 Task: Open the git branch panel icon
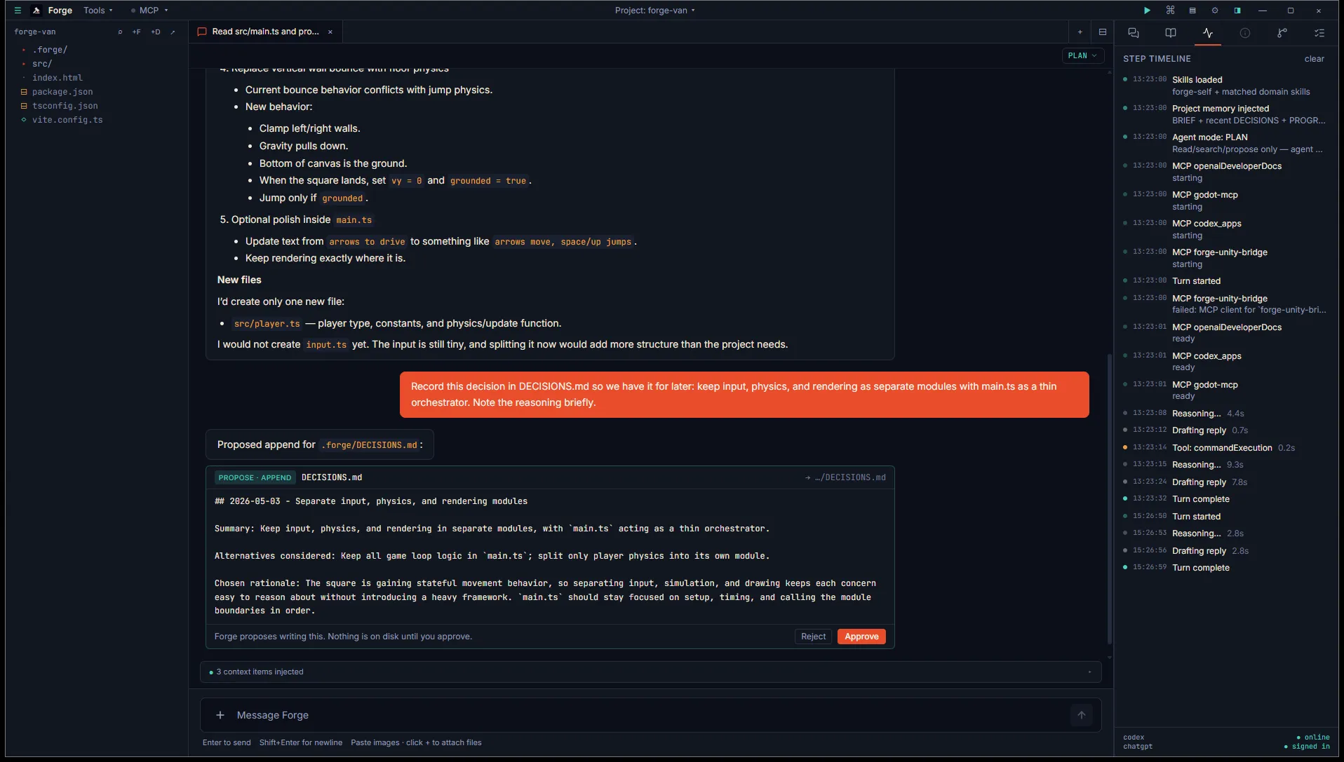click(1282, 33)
